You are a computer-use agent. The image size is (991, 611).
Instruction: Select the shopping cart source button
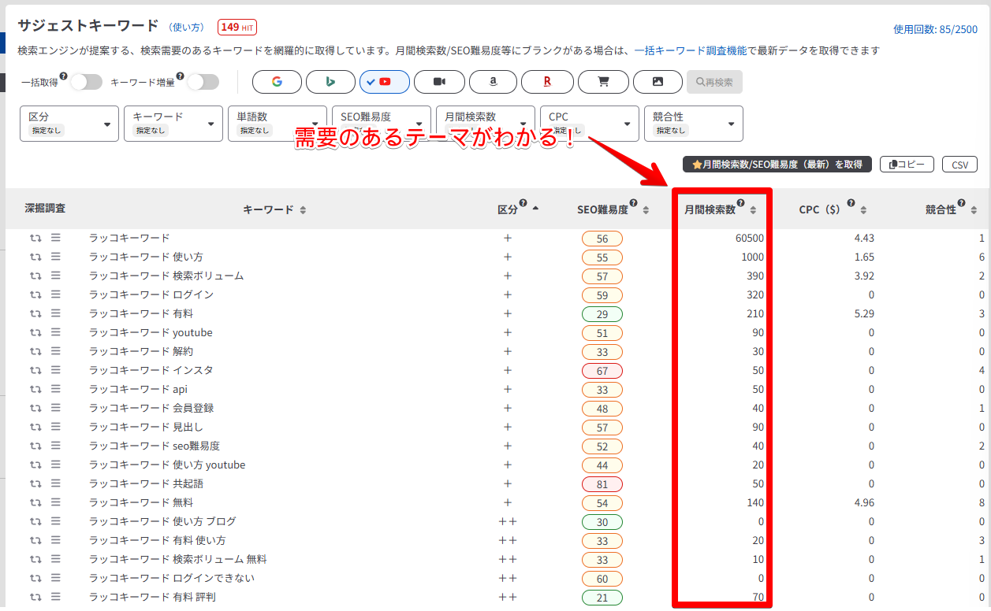[603, 82]
